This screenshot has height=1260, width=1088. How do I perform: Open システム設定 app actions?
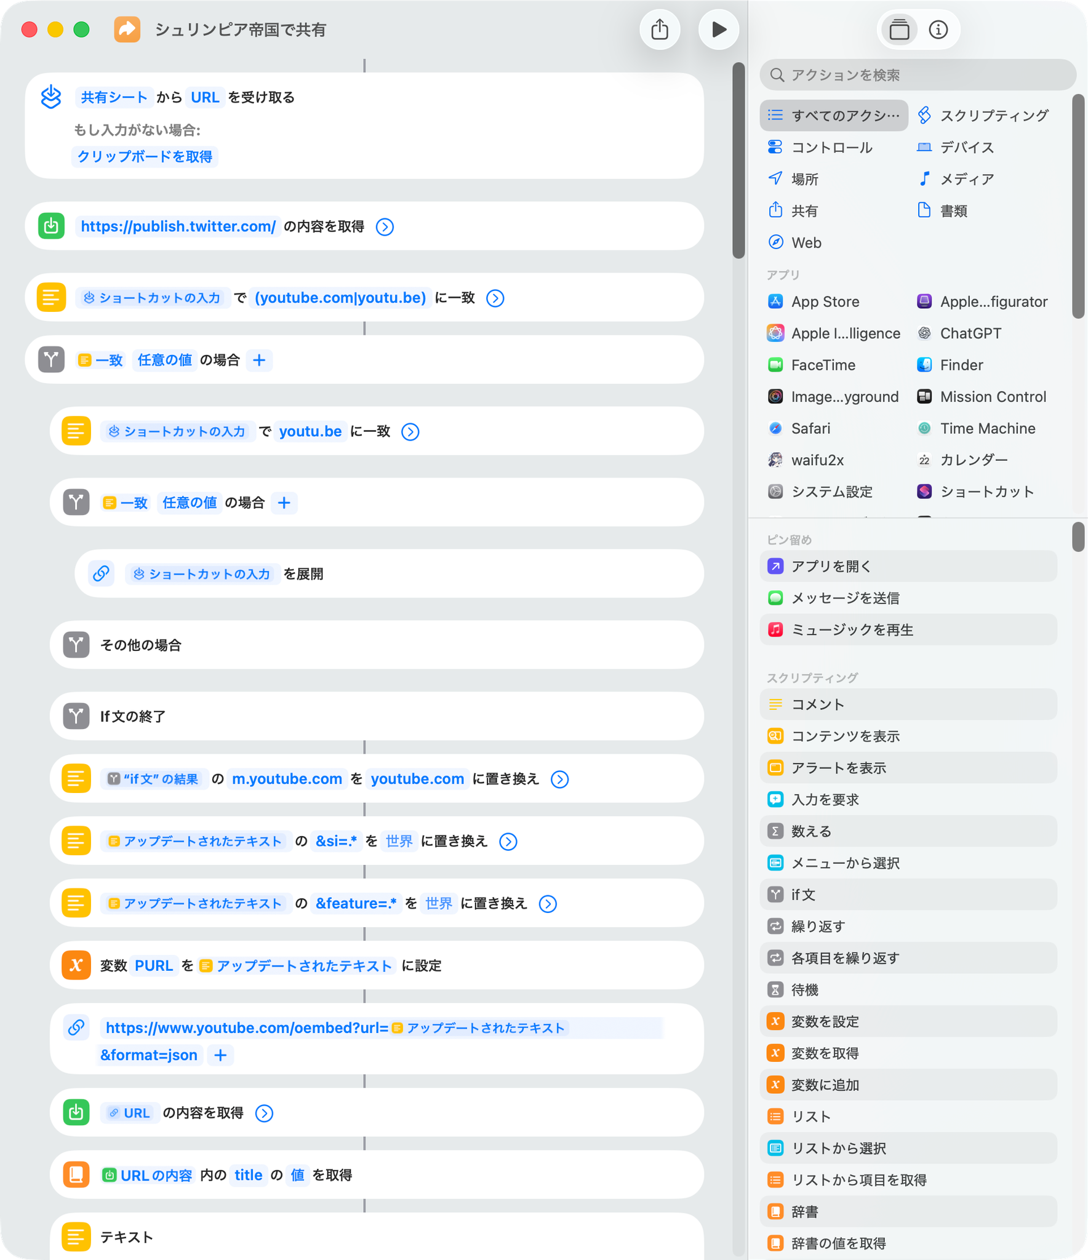(820, 492)
